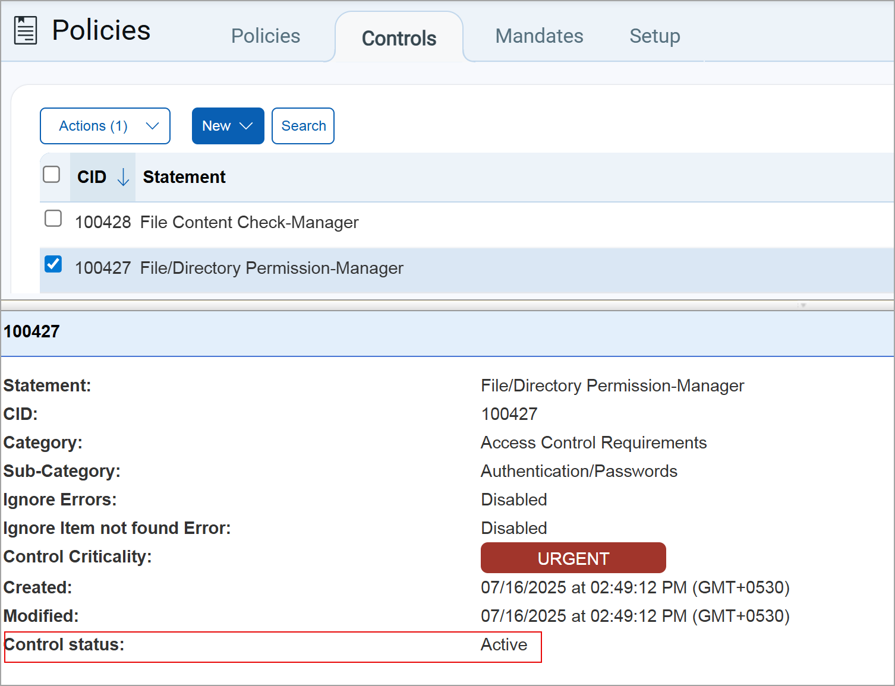Viewport: 895px width, 686px height.
Task: Click the Created date value
Action: [x=635, y=587]
